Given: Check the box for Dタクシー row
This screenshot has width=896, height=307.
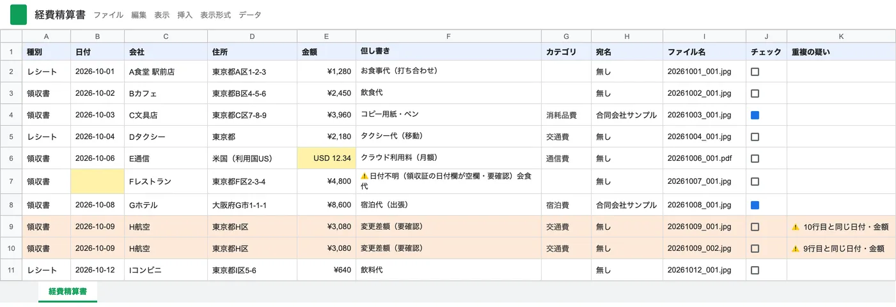Looking at the screenshot, I should click(755, 137).
